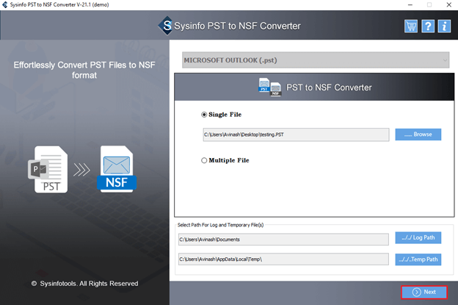The width and height of the screenshot is (458, 305).
Task: Minimize the converter window
Action: pos(410,4)
